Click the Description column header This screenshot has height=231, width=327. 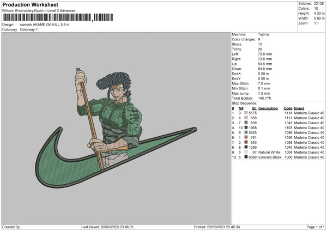(x=268, y=108)
